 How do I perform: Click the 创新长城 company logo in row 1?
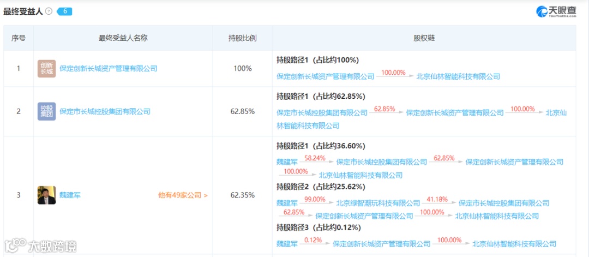(x=46, y=68)
